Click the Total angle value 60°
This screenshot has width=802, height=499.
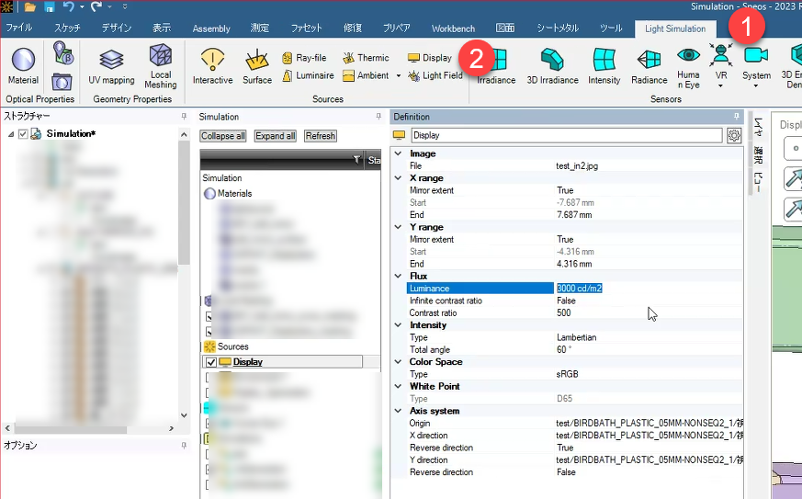[x=564, y=350]
